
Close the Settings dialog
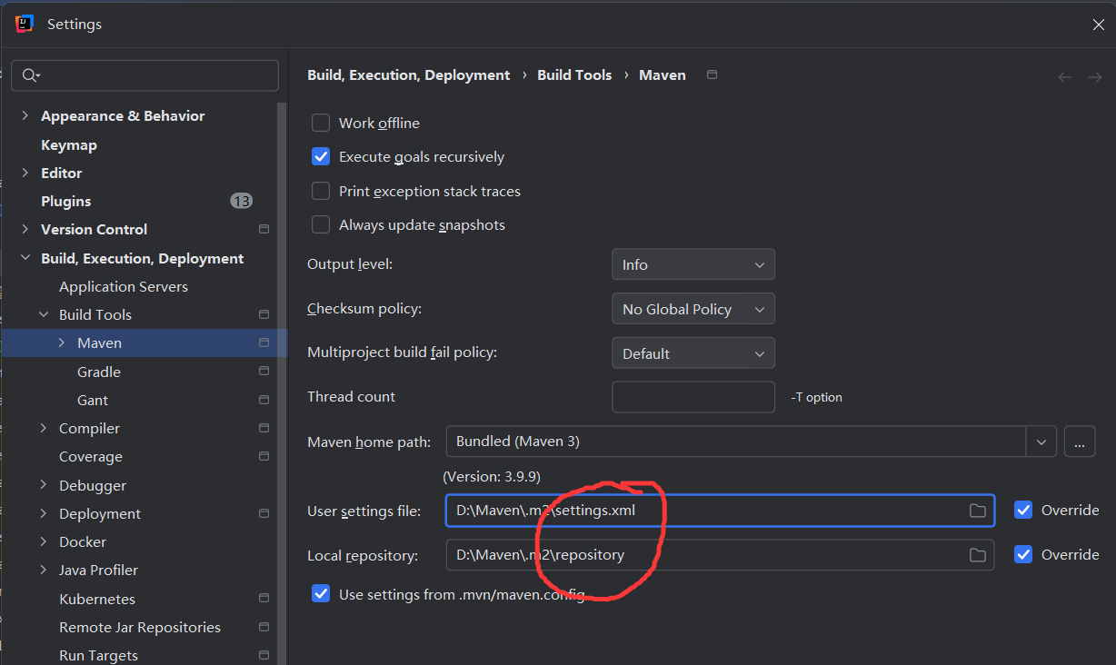pos(1098,25)
